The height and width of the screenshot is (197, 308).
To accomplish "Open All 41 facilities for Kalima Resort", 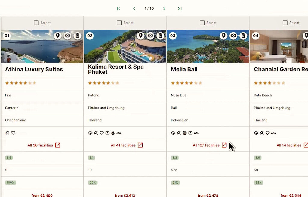I will [x=127, y=145].
